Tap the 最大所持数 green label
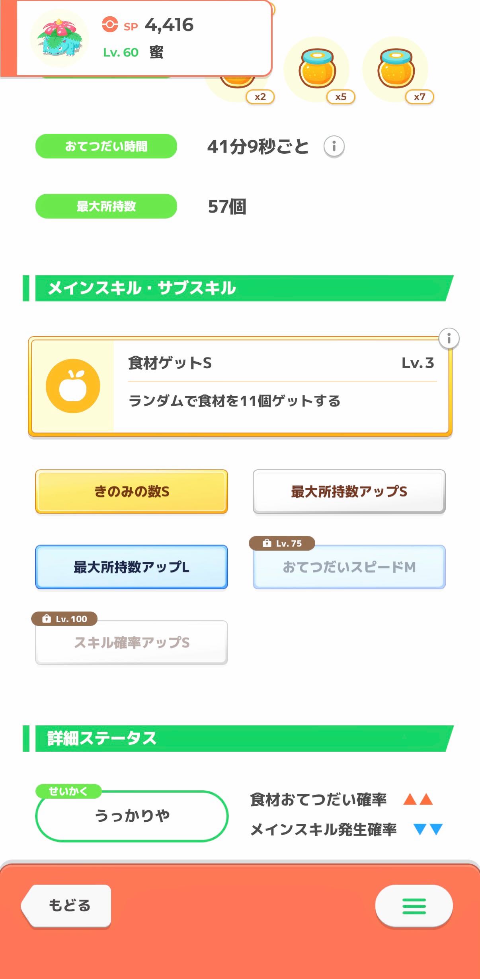The width and height of the screenshot is (480, 979). (106, 206)
